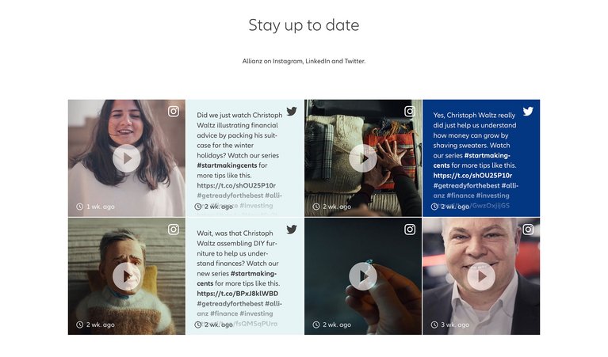Image resolution: width=608 pixels, height=357 pixels.
Task: Click Instagram icon on the suitcase video tile
Action: (410, 112)
